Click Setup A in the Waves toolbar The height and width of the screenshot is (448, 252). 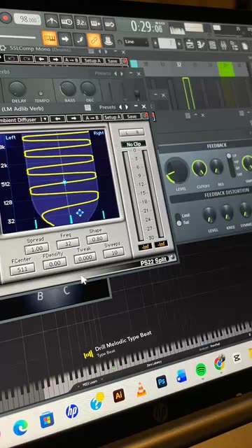(112, 117)
